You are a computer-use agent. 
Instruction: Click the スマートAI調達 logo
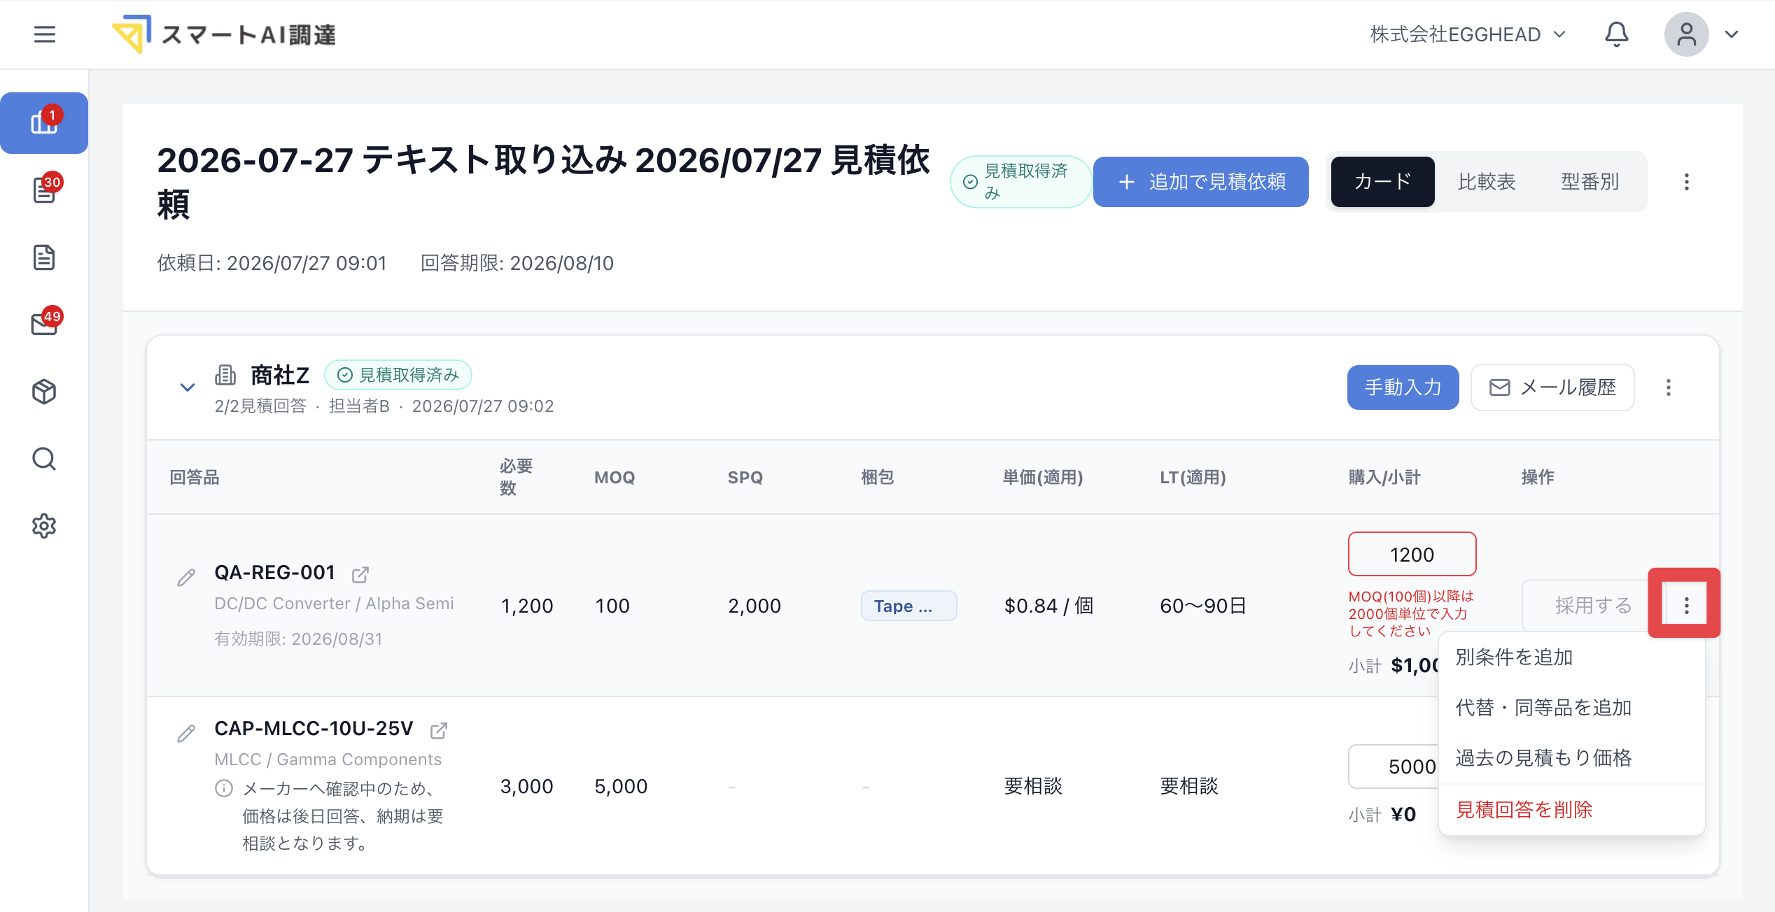tap(224, 34)
